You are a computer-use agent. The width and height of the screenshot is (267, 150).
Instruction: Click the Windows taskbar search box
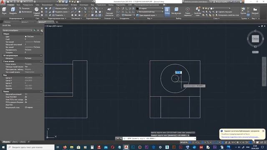point(30,147)
